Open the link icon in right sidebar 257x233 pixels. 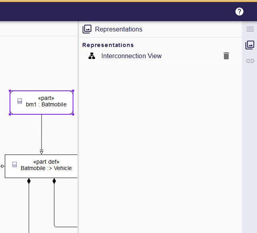point(250,61)
